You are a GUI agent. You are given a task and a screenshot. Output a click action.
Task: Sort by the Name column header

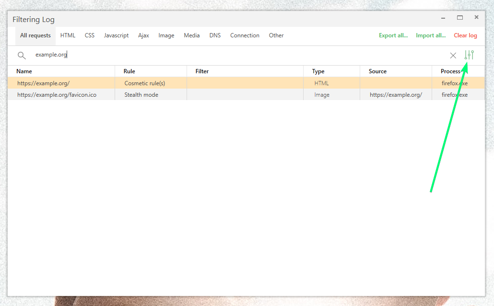click(x=24, y=71)
